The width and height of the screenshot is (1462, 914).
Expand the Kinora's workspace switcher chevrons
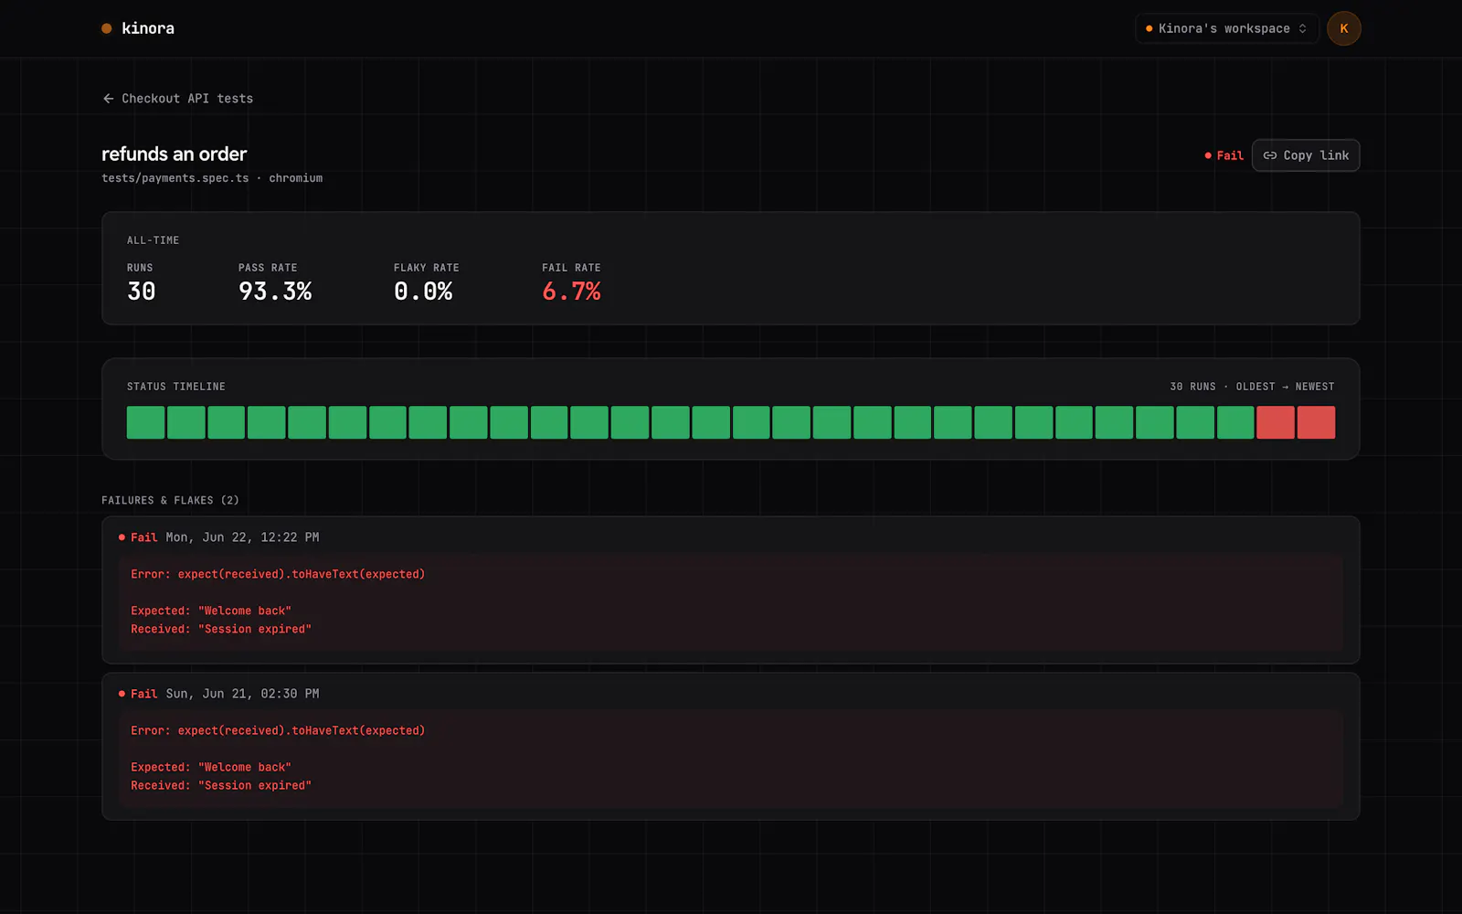1302,28
